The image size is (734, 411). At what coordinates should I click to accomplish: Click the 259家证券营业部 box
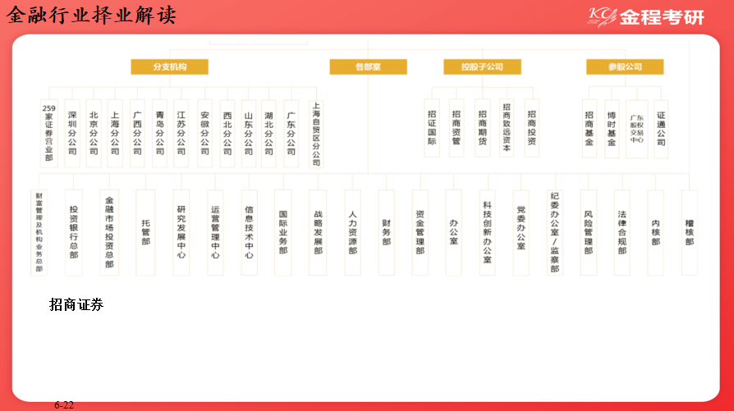click(x=49, y=133)
